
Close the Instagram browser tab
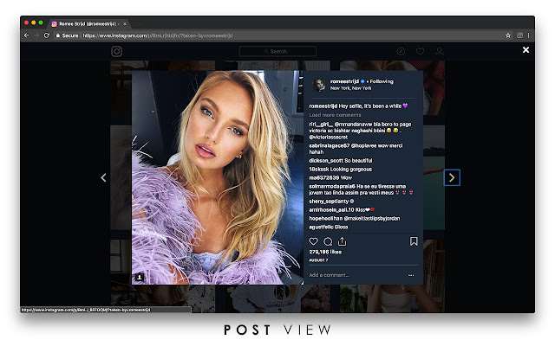125,24
